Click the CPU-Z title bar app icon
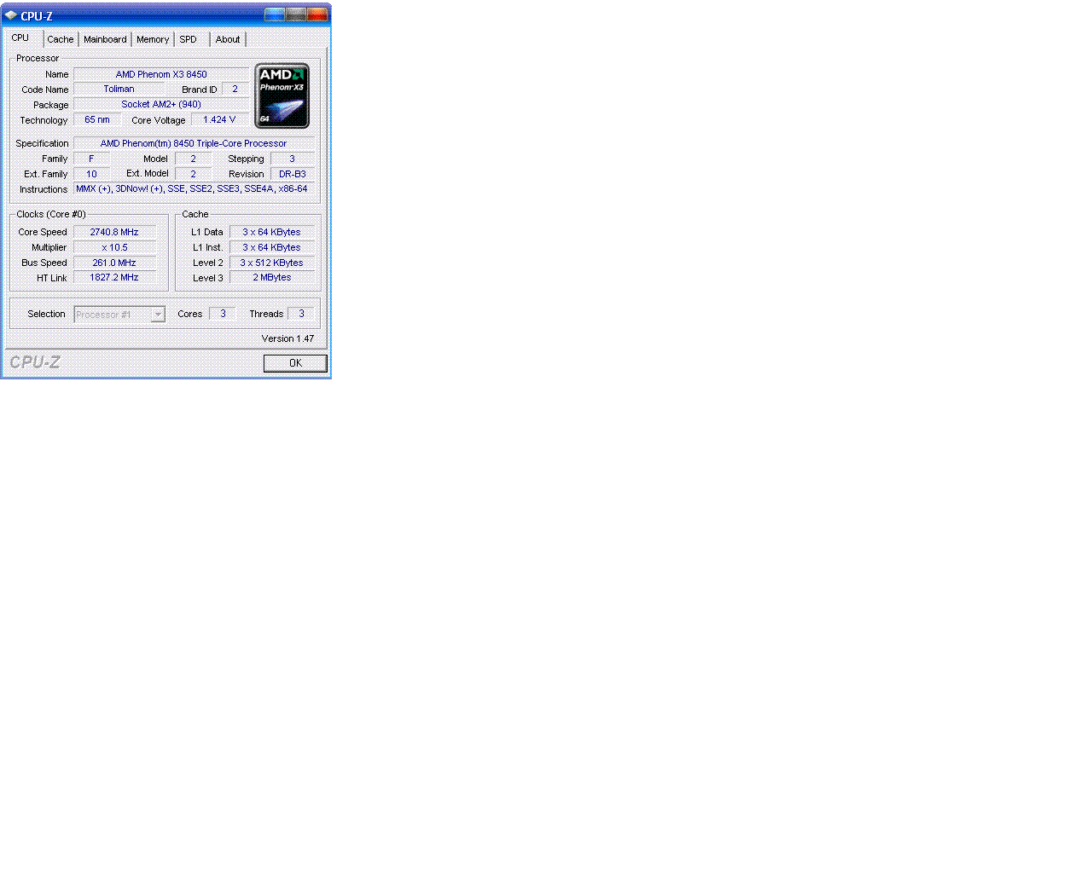The image size is (1092, 873). pos(10,15)
